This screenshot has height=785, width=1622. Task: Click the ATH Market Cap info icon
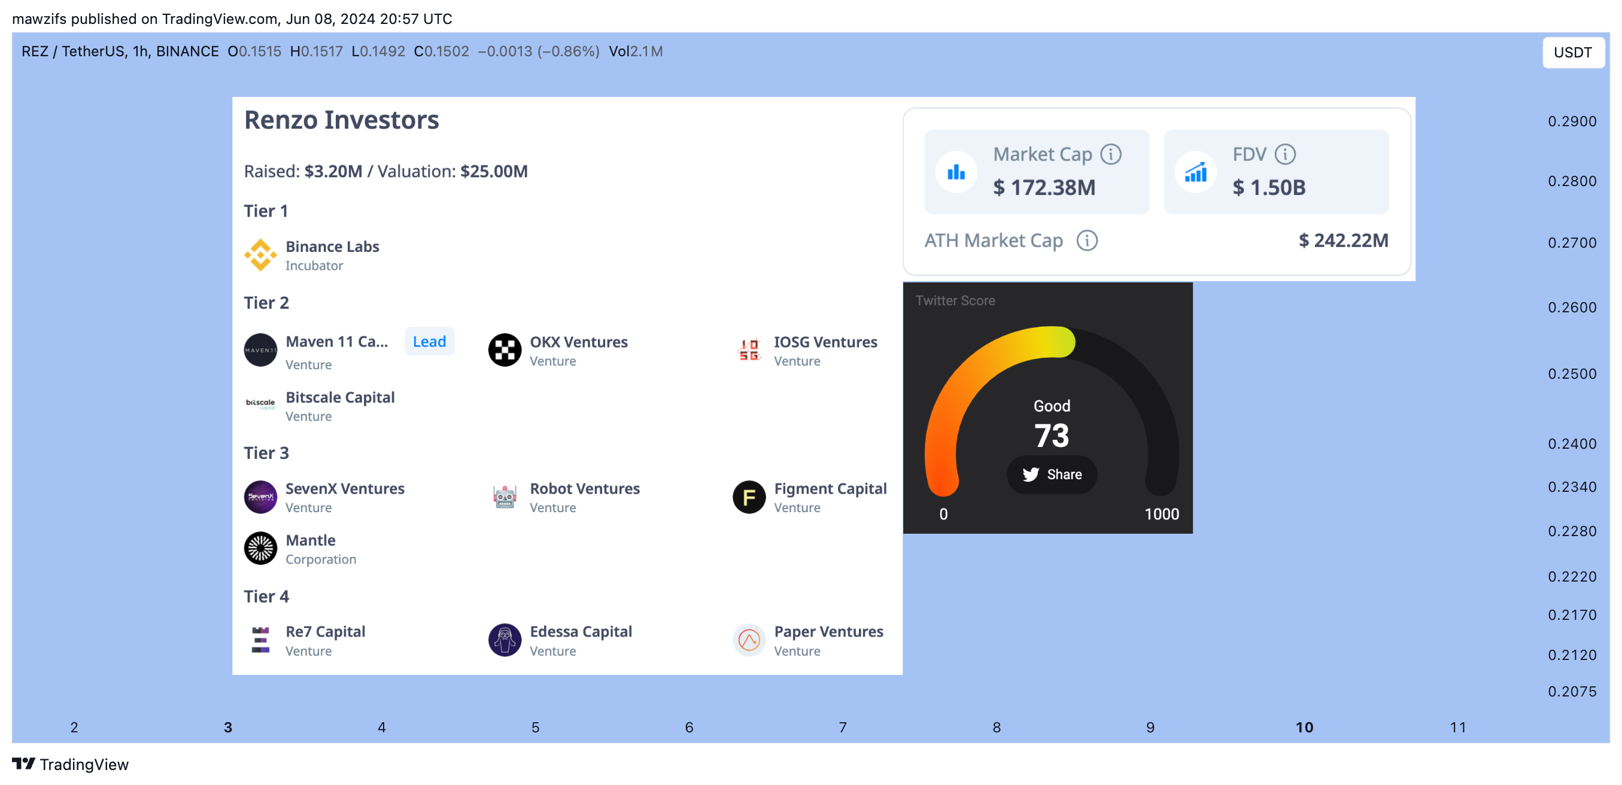(1087, 241)
